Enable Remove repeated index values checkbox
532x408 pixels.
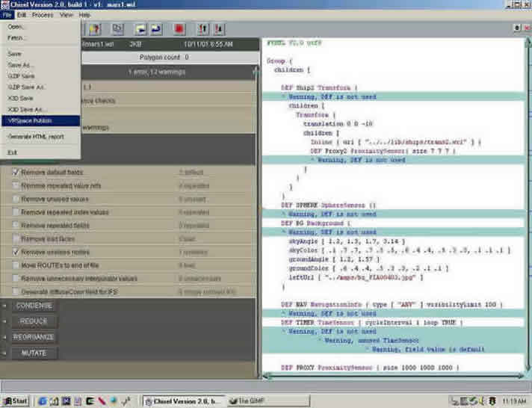tap(16, 212)
